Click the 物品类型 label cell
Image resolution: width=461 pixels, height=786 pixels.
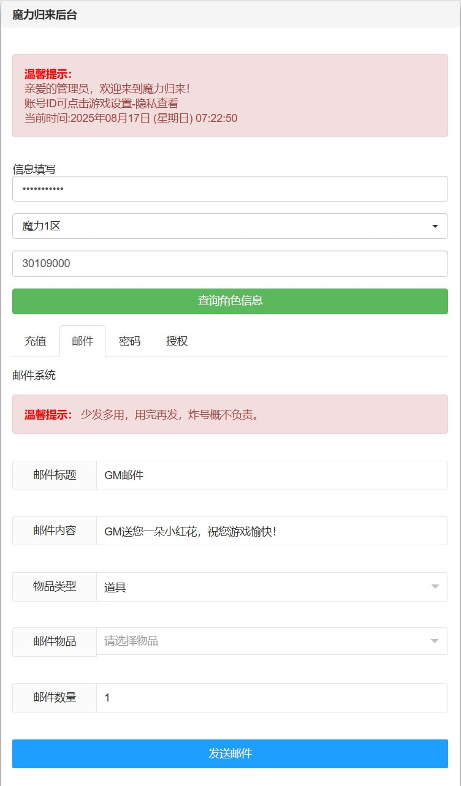[x=55, y=586]
